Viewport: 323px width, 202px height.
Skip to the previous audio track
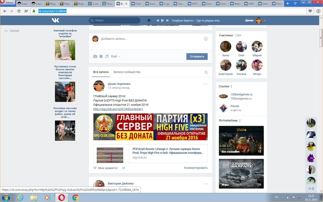click(158, 20)
